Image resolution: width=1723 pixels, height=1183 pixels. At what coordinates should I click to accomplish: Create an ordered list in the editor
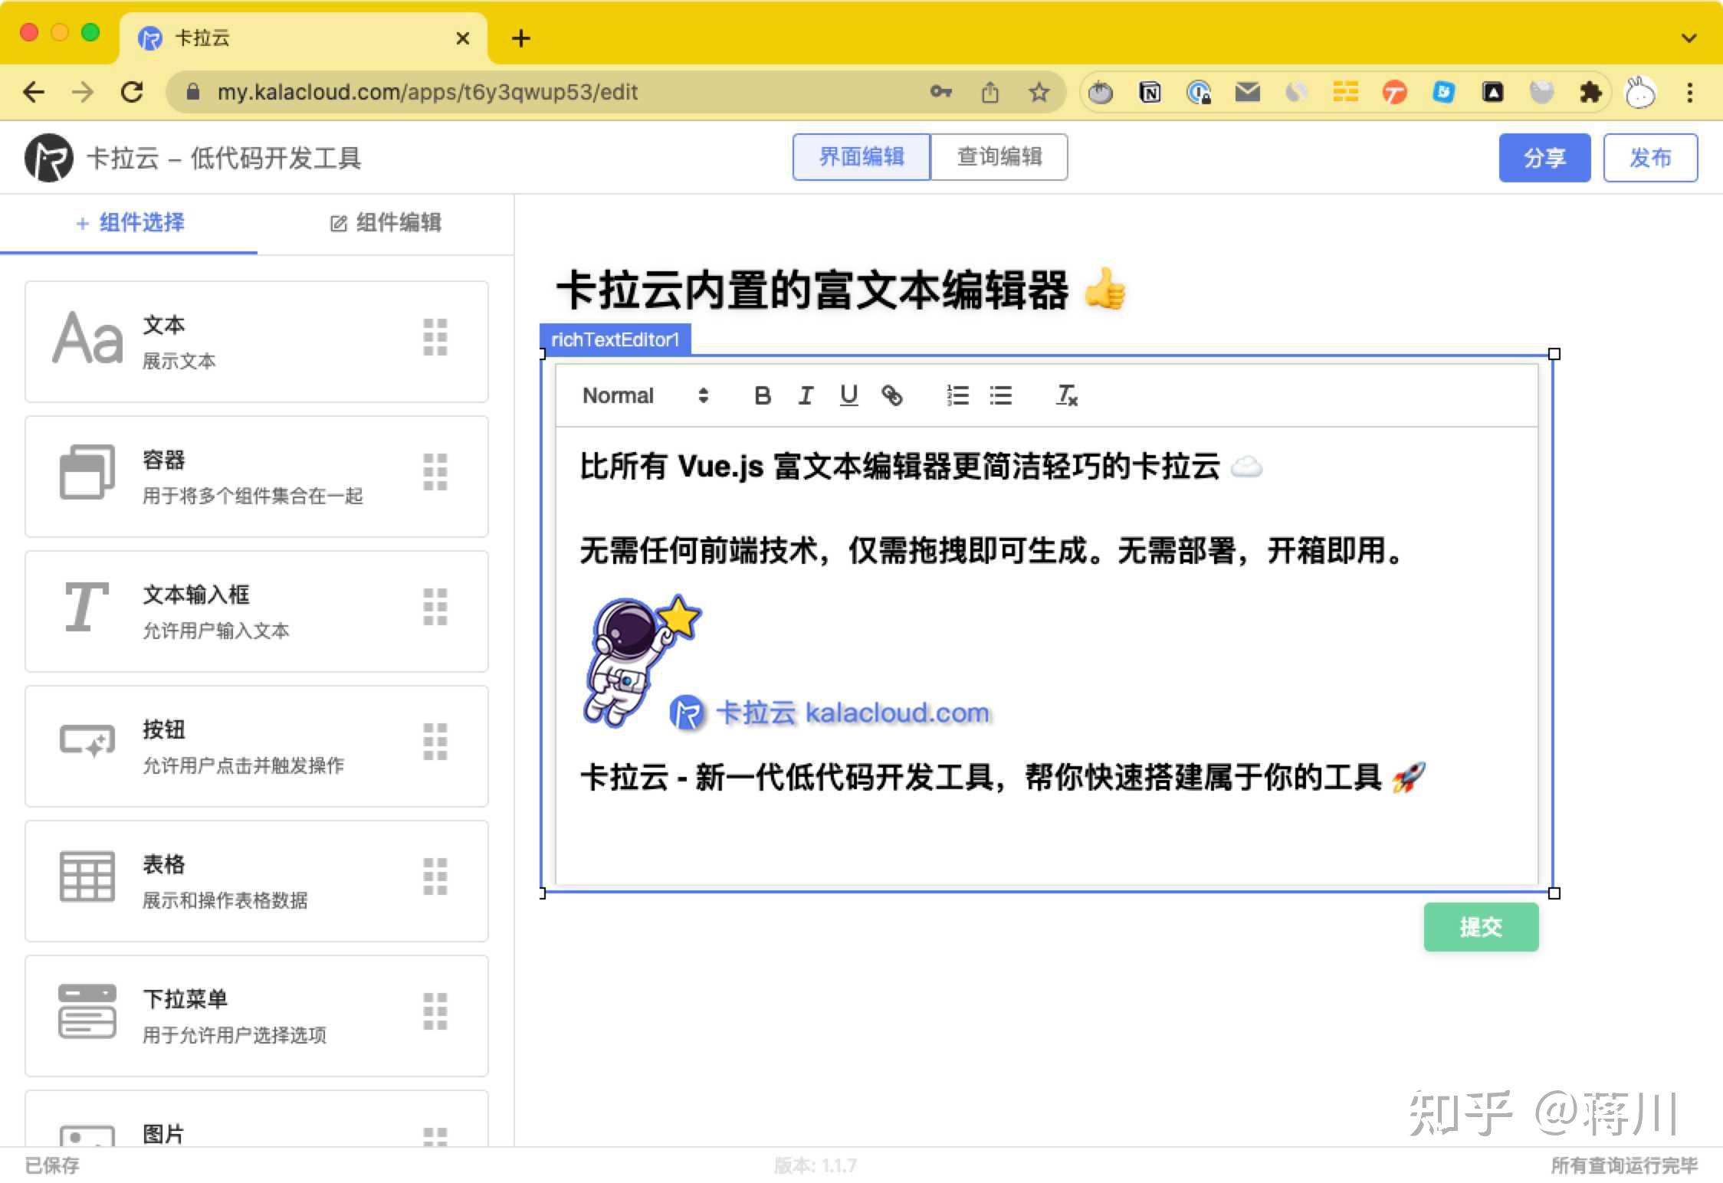point(957,396)
